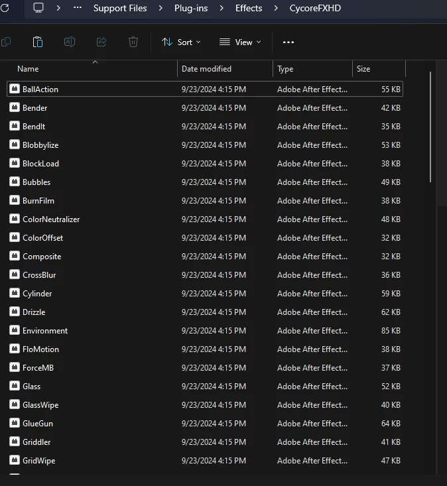This screenshot has height=486, width=447.
Task: Show hidden path via ellipsis in breadcrumb
Action: pos(78,8)
